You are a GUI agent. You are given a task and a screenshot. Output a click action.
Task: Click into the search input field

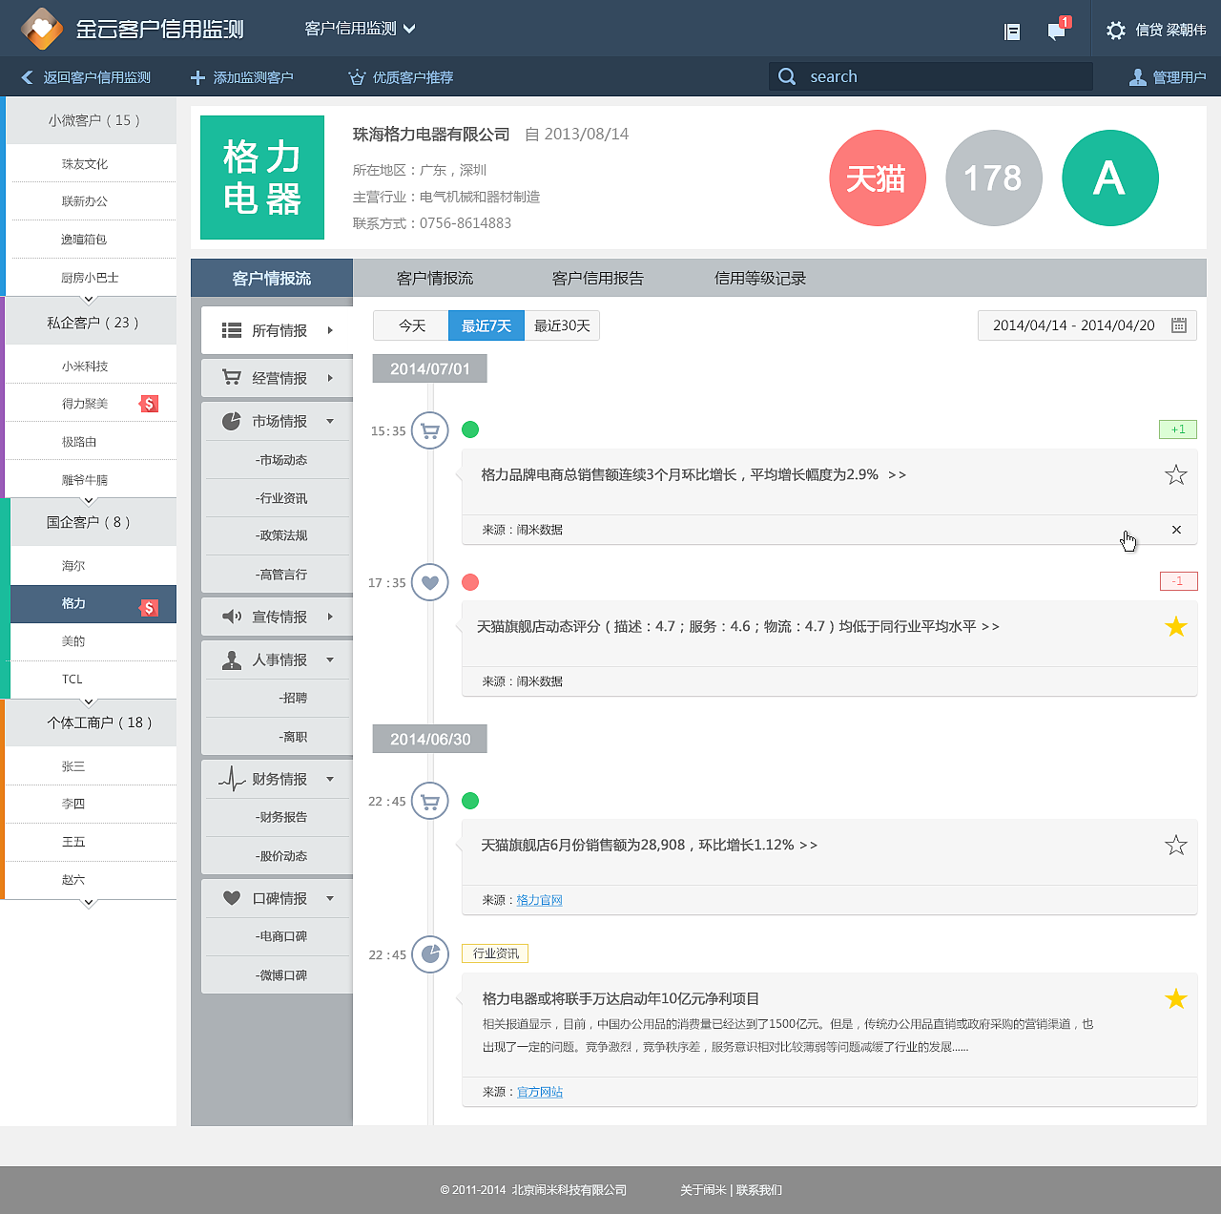(x=931, y=76)
